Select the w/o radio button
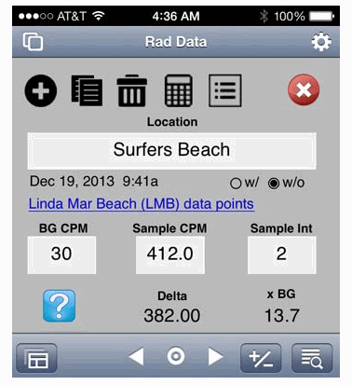 click(x=274, y=184)
